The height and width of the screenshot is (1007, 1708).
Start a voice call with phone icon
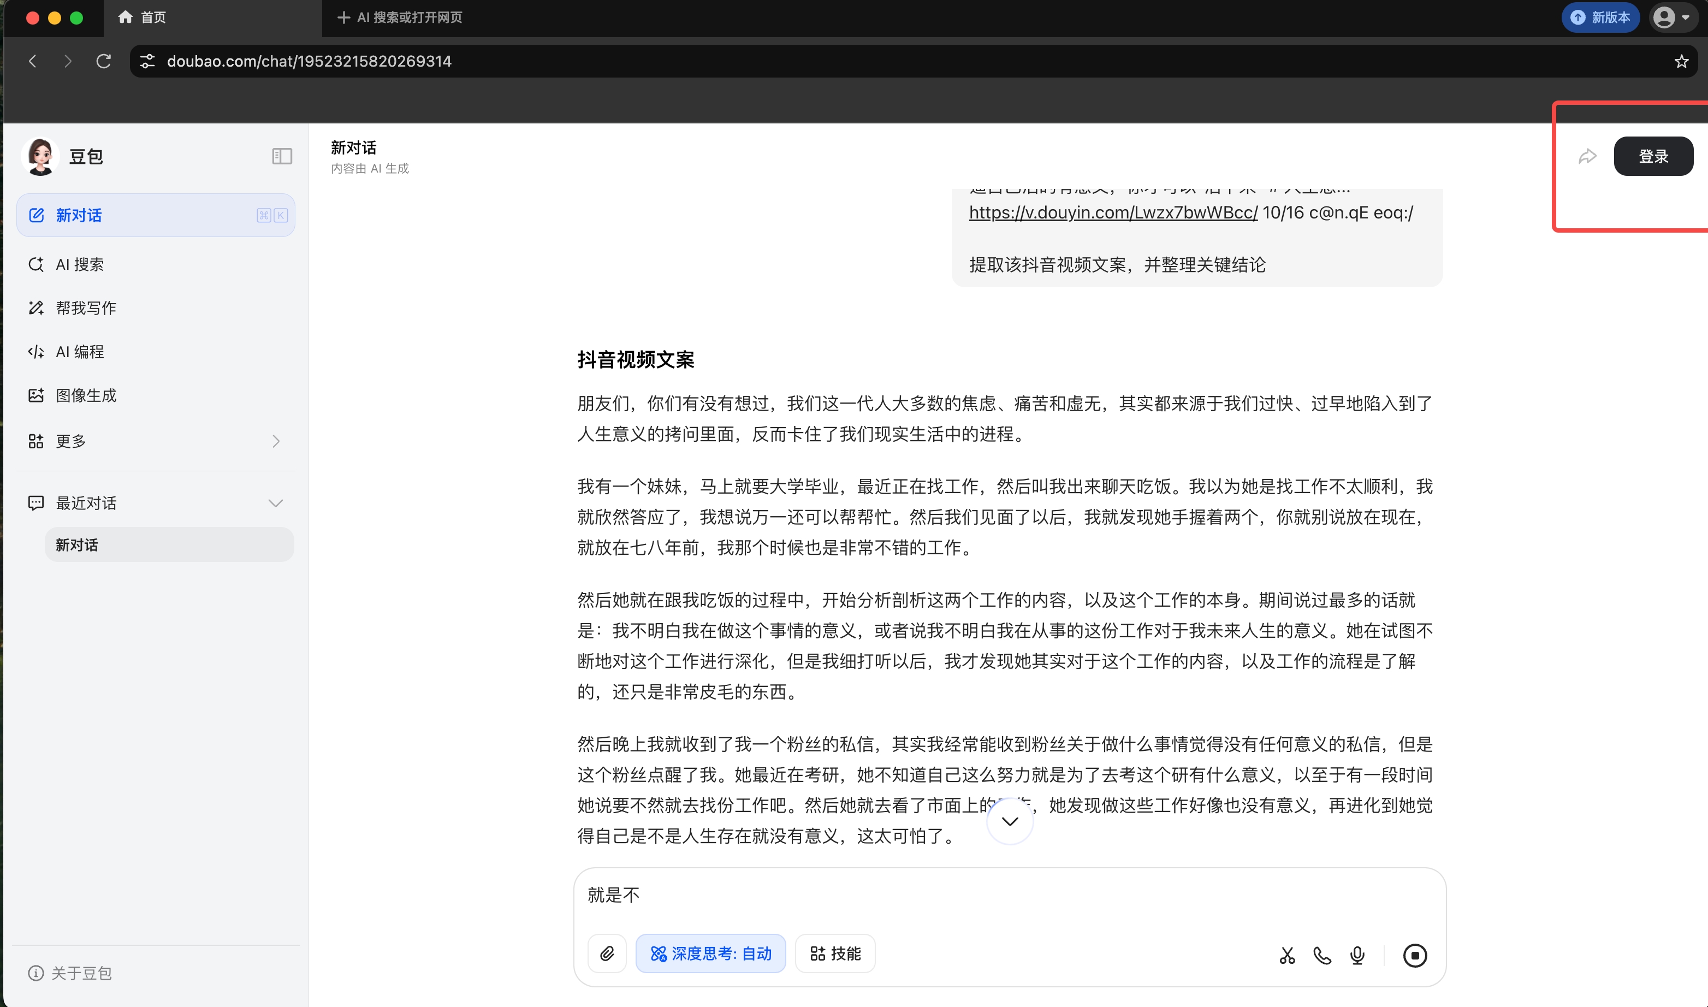1322,956
